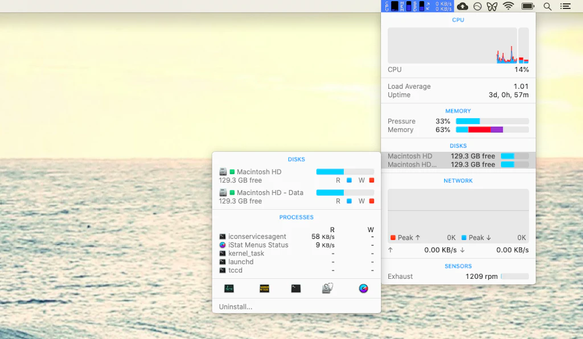Expand the Network graph section

[458, 216]
